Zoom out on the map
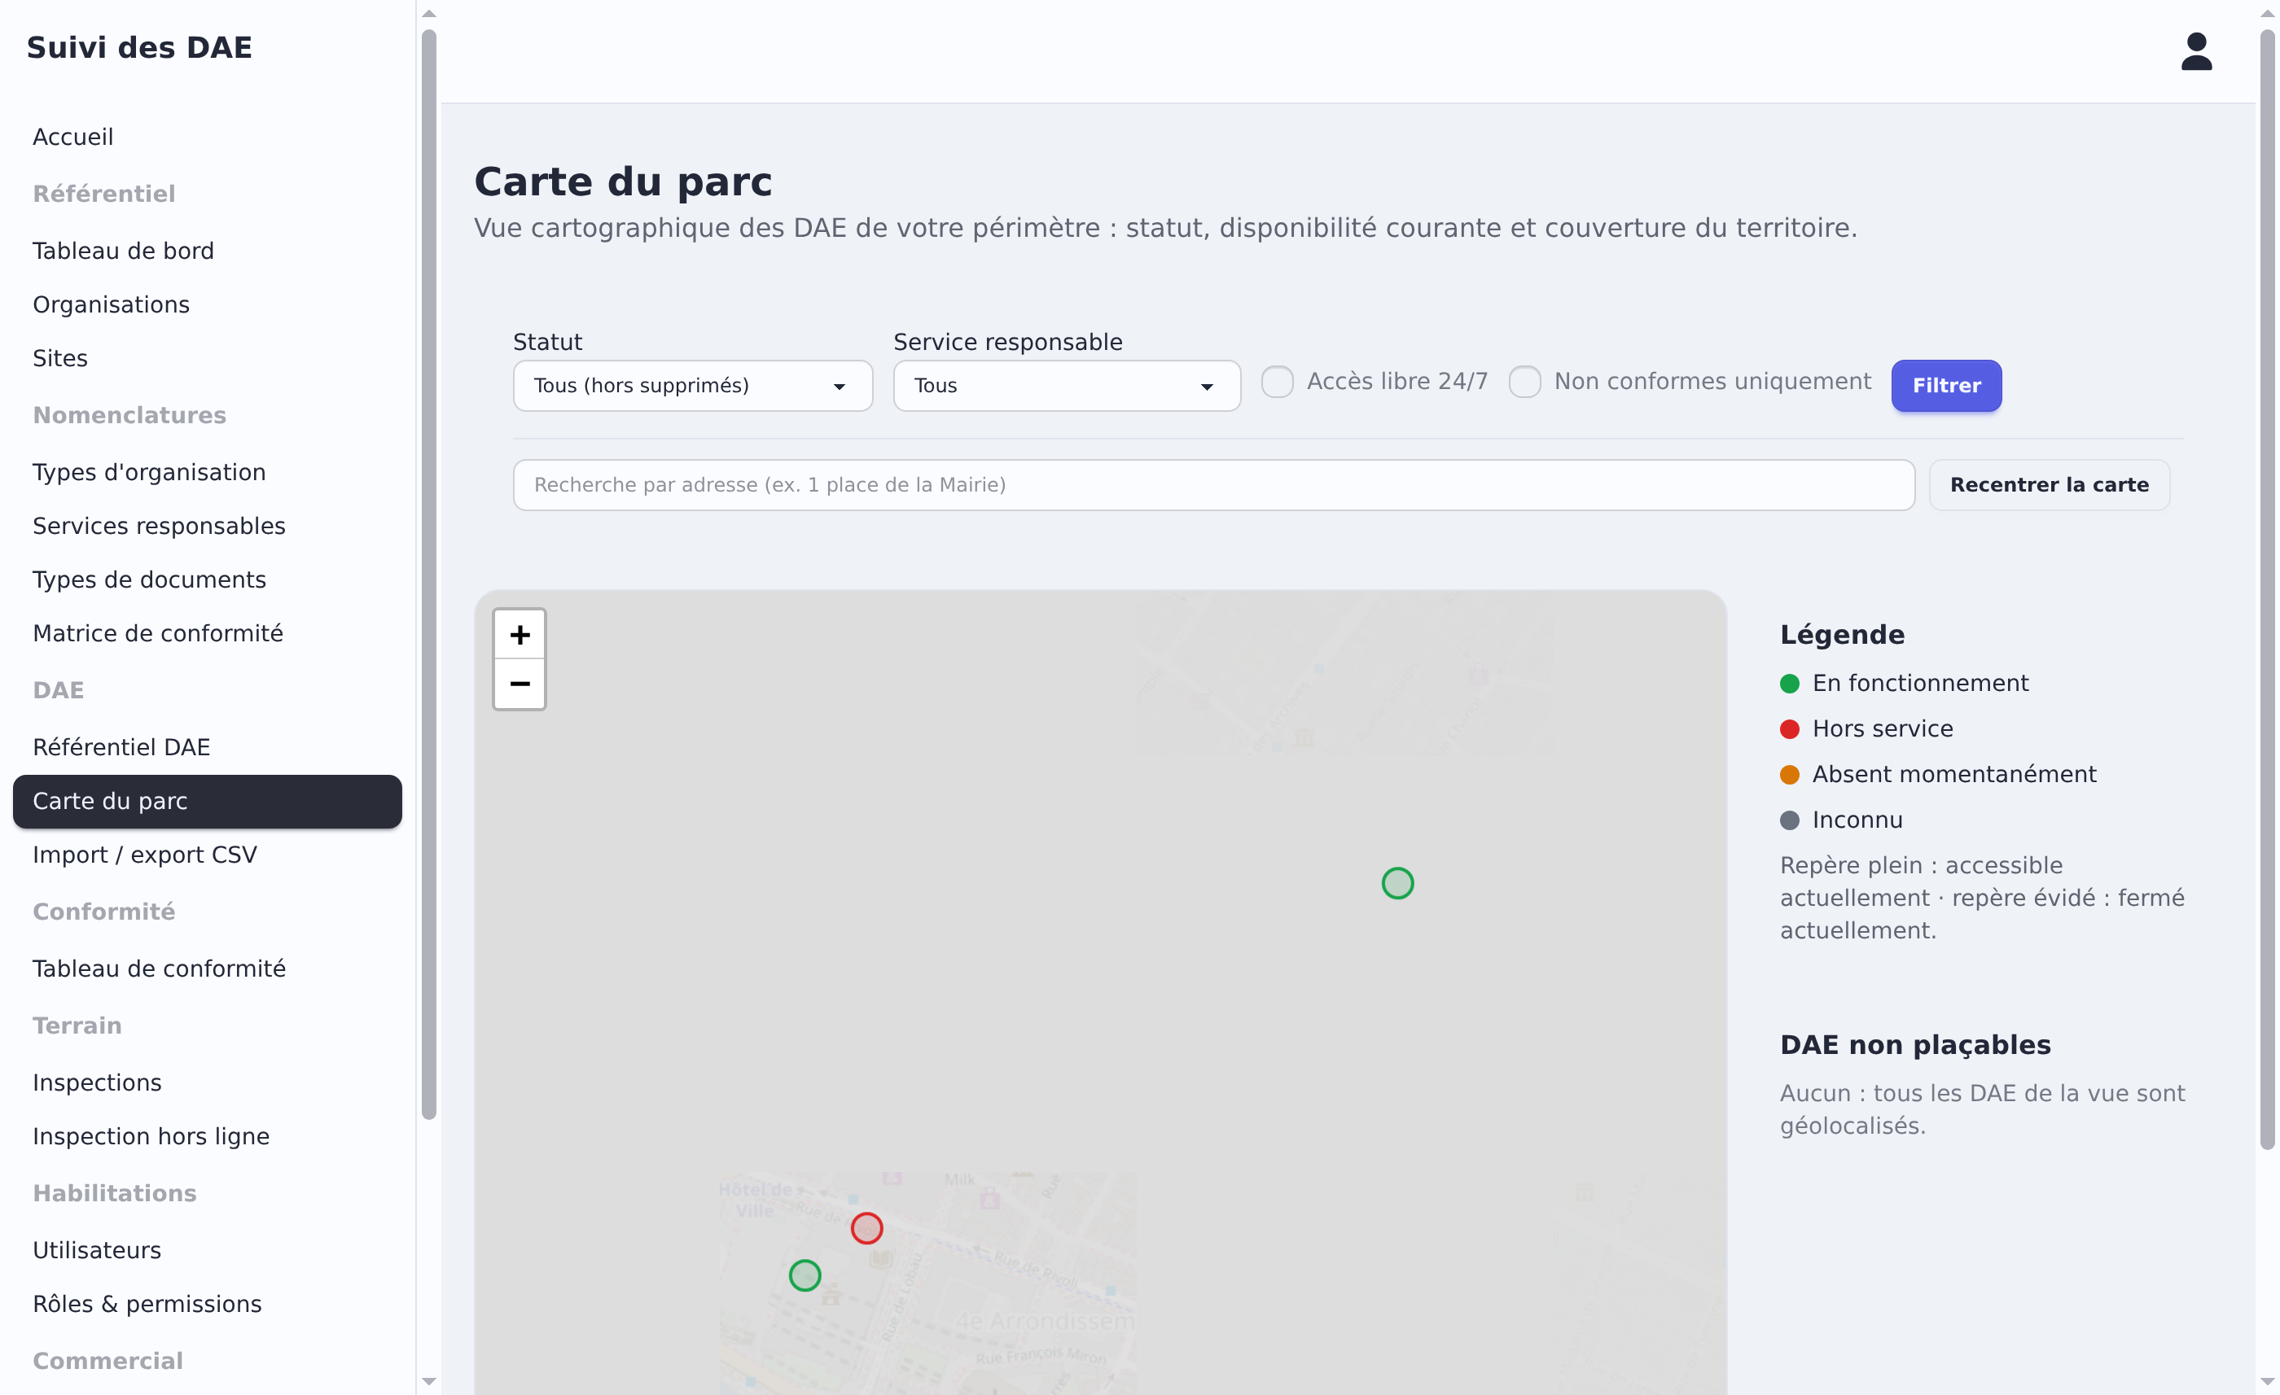The height and width of the screenshot is (1395, 2280). coord(520,684)
